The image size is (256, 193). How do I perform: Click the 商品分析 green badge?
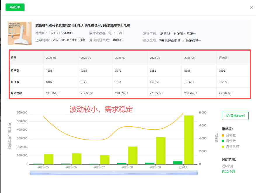click(x=15, y=7)
